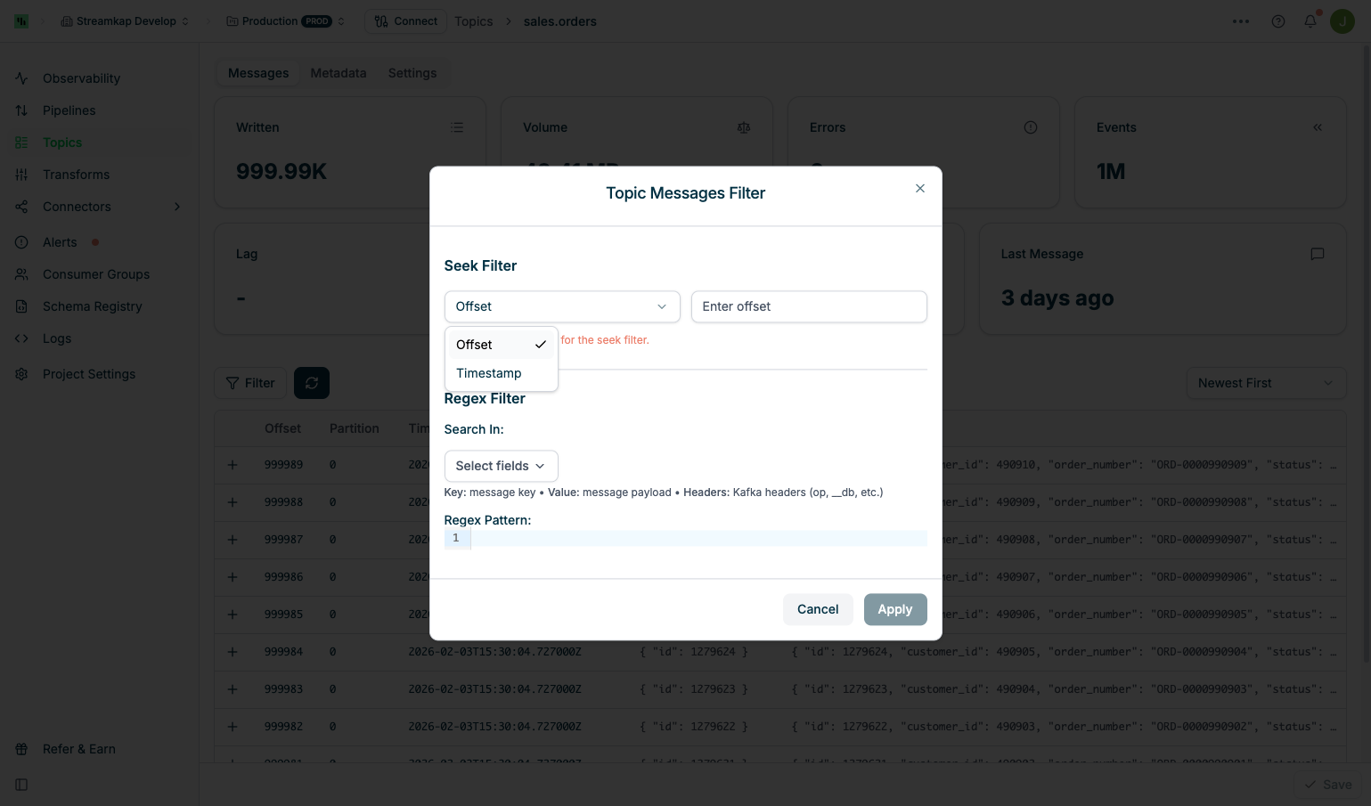The width and height of the screenshot is (1371, 806).
Task: Click the Schema Registry sidebar icon
Action: click(x=21, y=306)
